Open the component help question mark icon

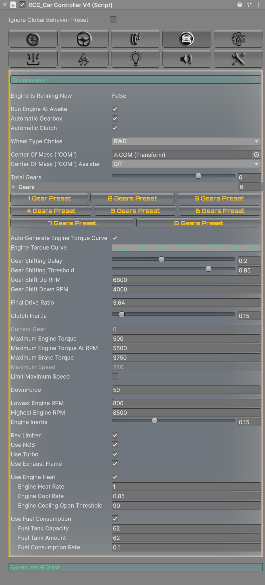[240, 5]
